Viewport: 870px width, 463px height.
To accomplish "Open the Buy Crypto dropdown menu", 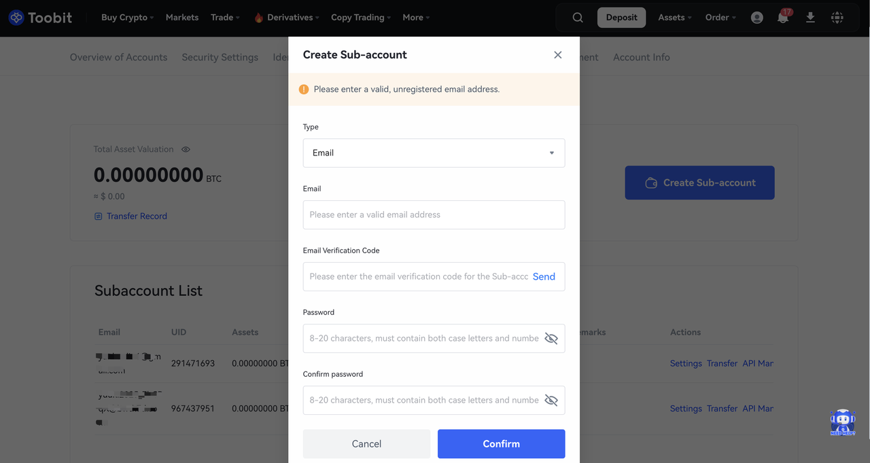I will coord(127,18).
